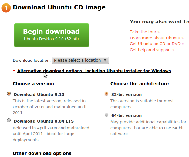
Task: Click the Download Ubuntu 8.04 LTS label
Action: pyautogui.click(x=44, y=121)
